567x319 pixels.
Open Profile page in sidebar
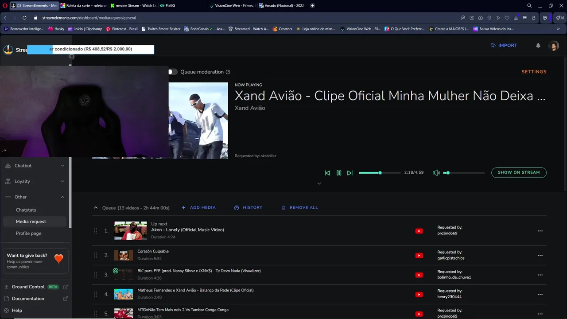[x=29, y=233]
